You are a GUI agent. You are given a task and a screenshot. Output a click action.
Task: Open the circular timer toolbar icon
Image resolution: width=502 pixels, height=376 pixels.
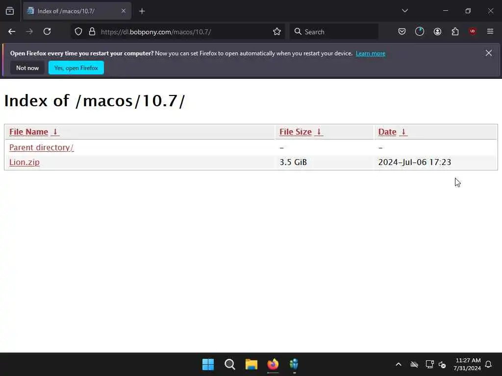click(420, 31)
